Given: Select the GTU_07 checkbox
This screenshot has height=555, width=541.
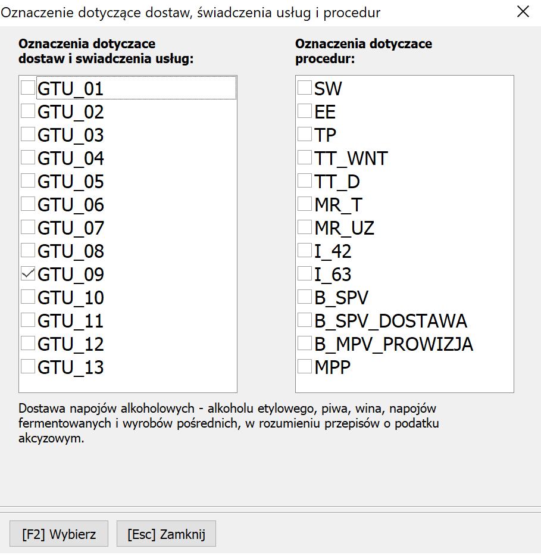Looking at the screenshot, I should click(28, 227).
